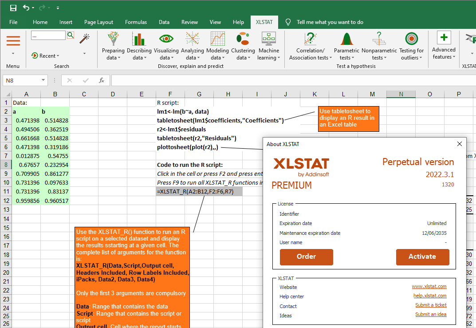Image resolution: width=476 pixels, height=328 pixels.
Task: Select cell with text lm1<-lm(b~a, data)
Action: (183, 112)
